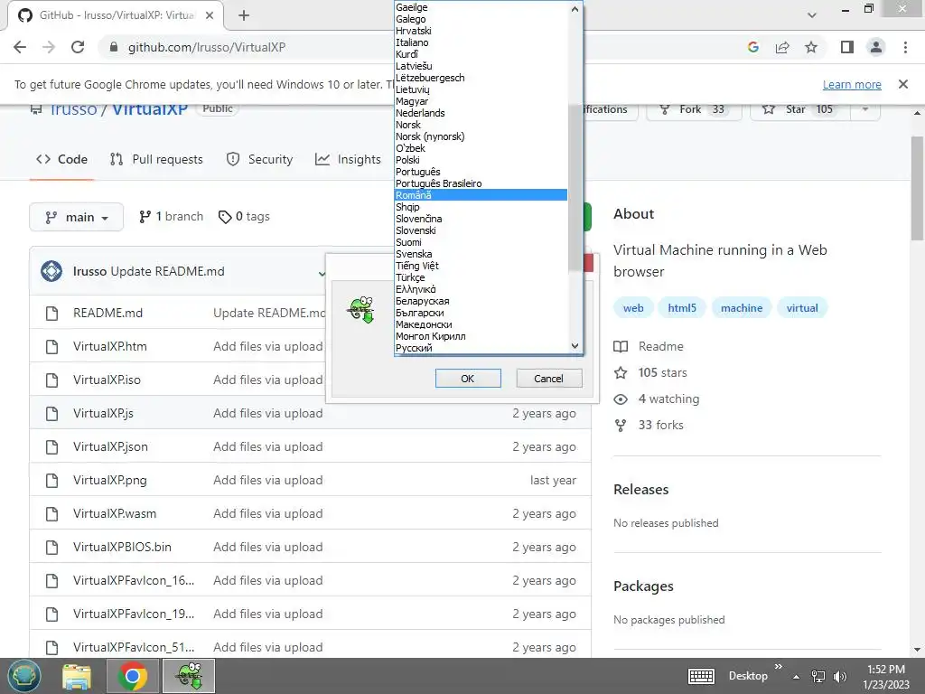Click the virtual topic tag
Viewport: 925px width, 694px height.
click(802, 308)
